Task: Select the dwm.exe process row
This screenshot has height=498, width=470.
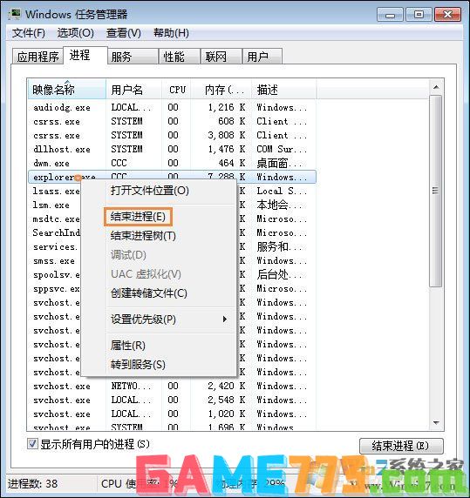Action: click(x=172, y=164)
